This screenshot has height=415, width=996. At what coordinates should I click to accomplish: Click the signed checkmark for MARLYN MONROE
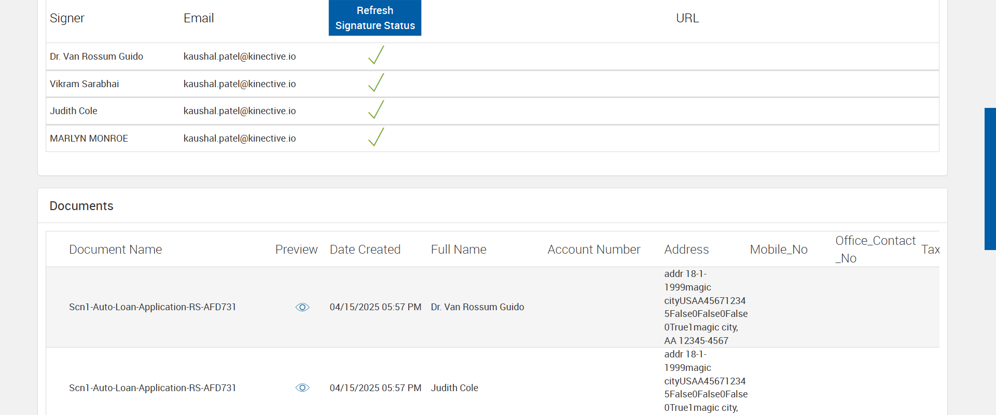pyautogui.click(x=376, y=137)
